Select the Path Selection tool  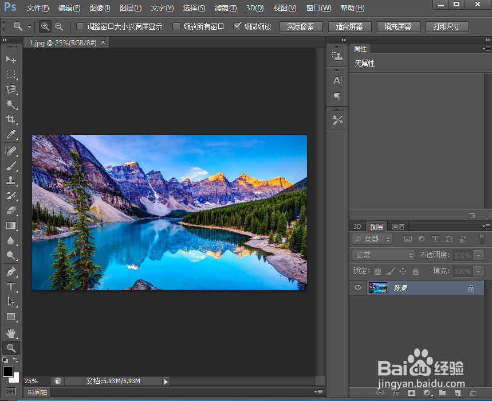coord(11,302)
